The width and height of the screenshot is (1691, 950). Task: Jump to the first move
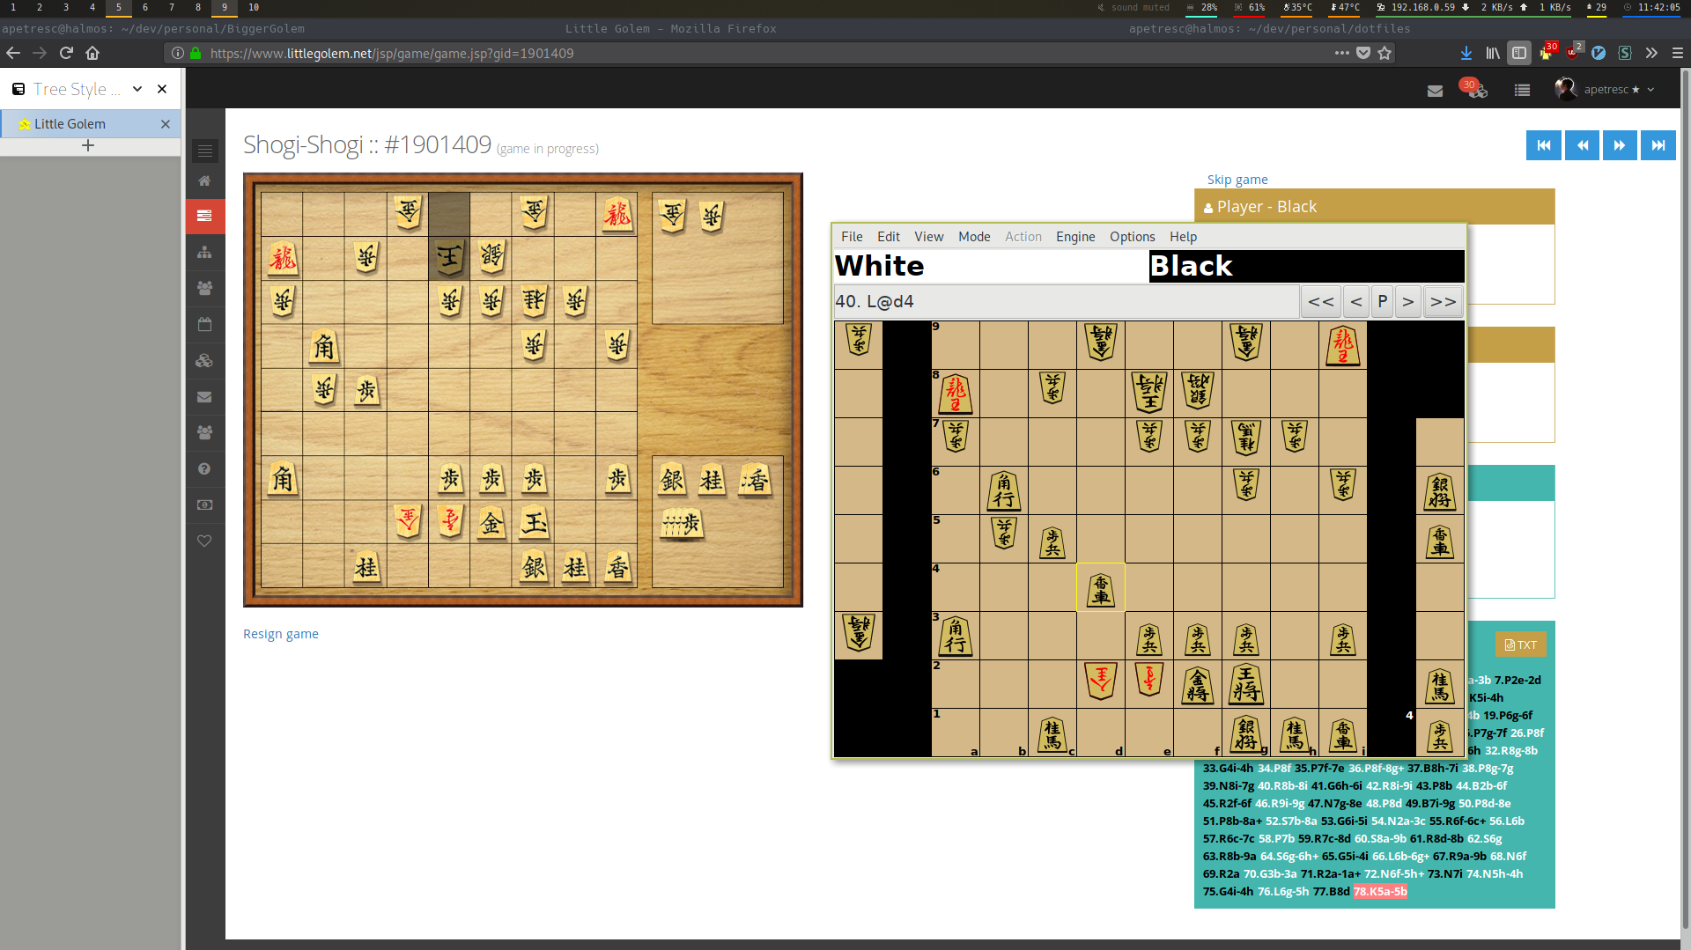(x=1544, y=145)
